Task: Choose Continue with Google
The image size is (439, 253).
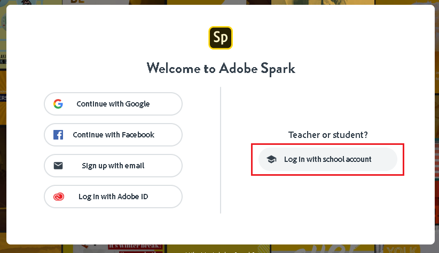Action: (113, 104)
